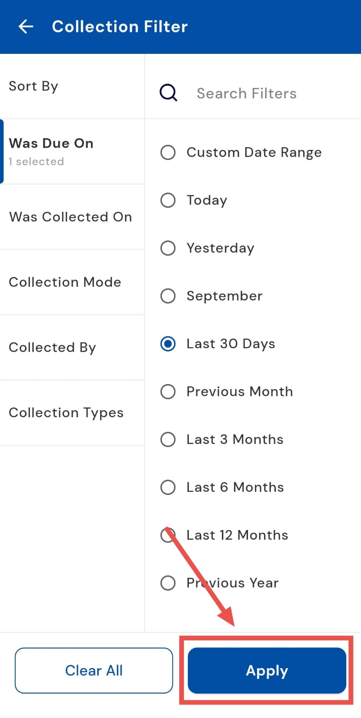Open the Collection Mode filter category

pyautogui.click(x=65, y=282)
